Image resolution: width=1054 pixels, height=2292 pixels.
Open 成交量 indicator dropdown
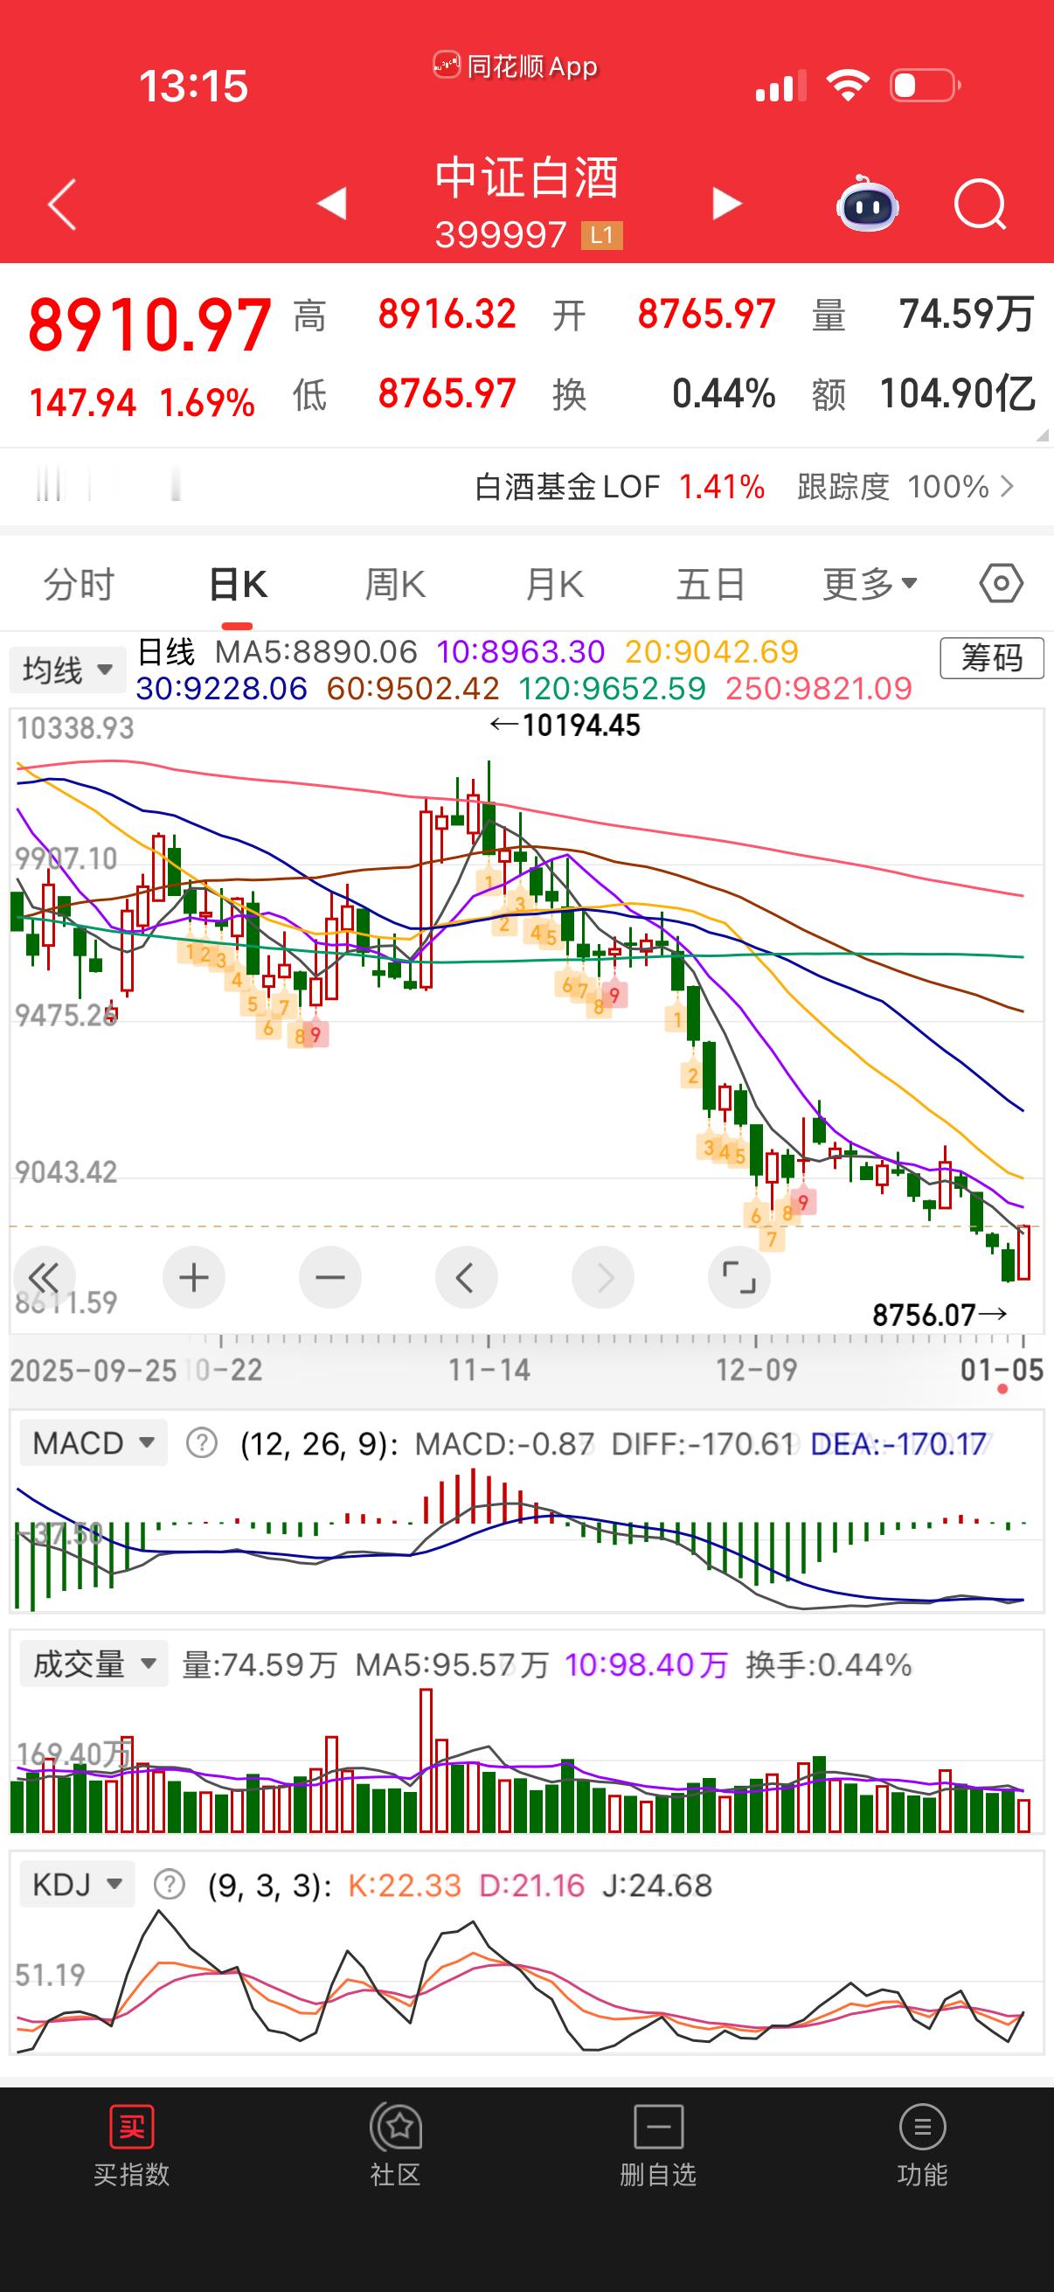[x=94, y=1663]
